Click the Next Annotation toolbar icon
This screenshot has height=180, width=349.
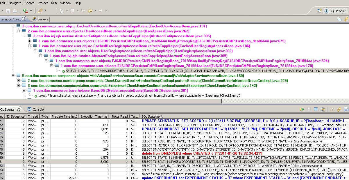62,11
